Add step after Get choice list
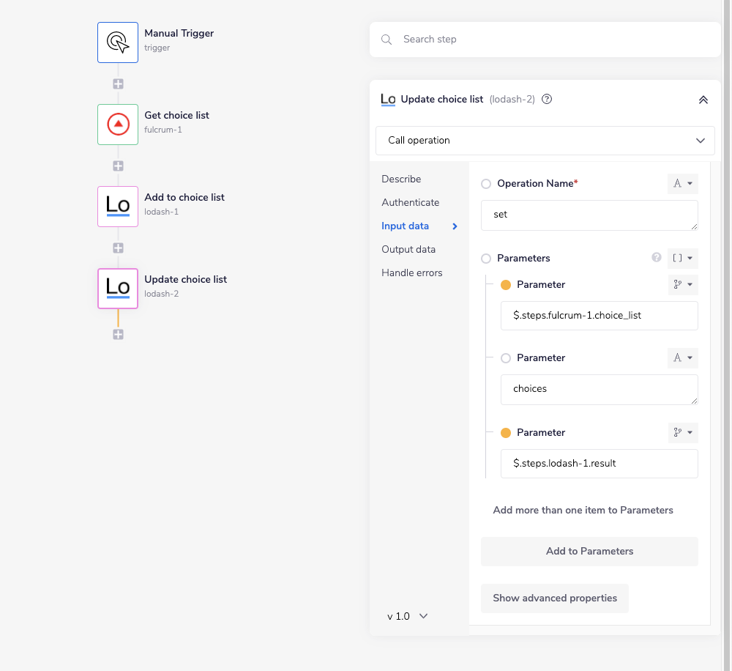The image size is (732, 671). click(118, 166)
